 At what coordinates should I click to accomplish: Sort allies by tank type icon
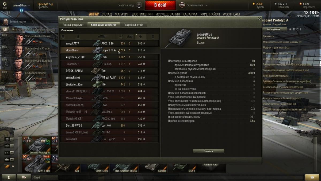103,37
